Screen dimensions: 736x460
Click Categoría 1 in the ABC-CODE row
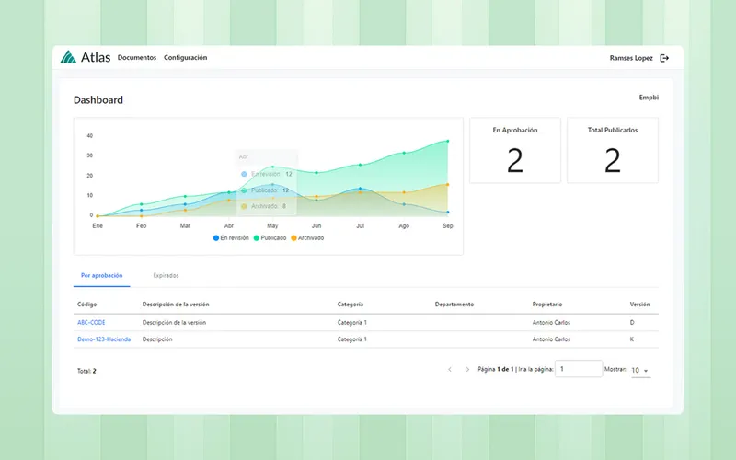tap(352, 323)
